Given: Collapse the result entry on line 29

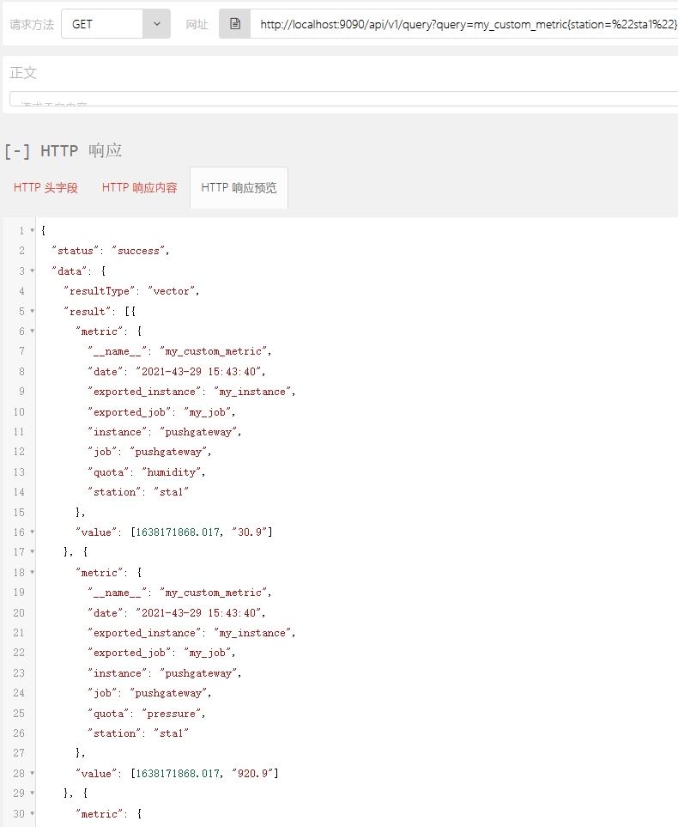Looking at the screenshot, I should point(31,793).
